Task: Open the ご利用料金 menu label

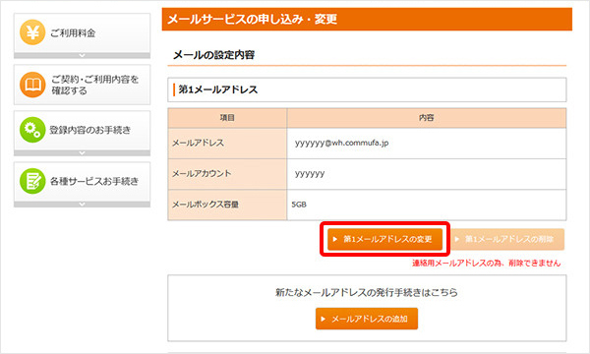Action: (73, 33)
